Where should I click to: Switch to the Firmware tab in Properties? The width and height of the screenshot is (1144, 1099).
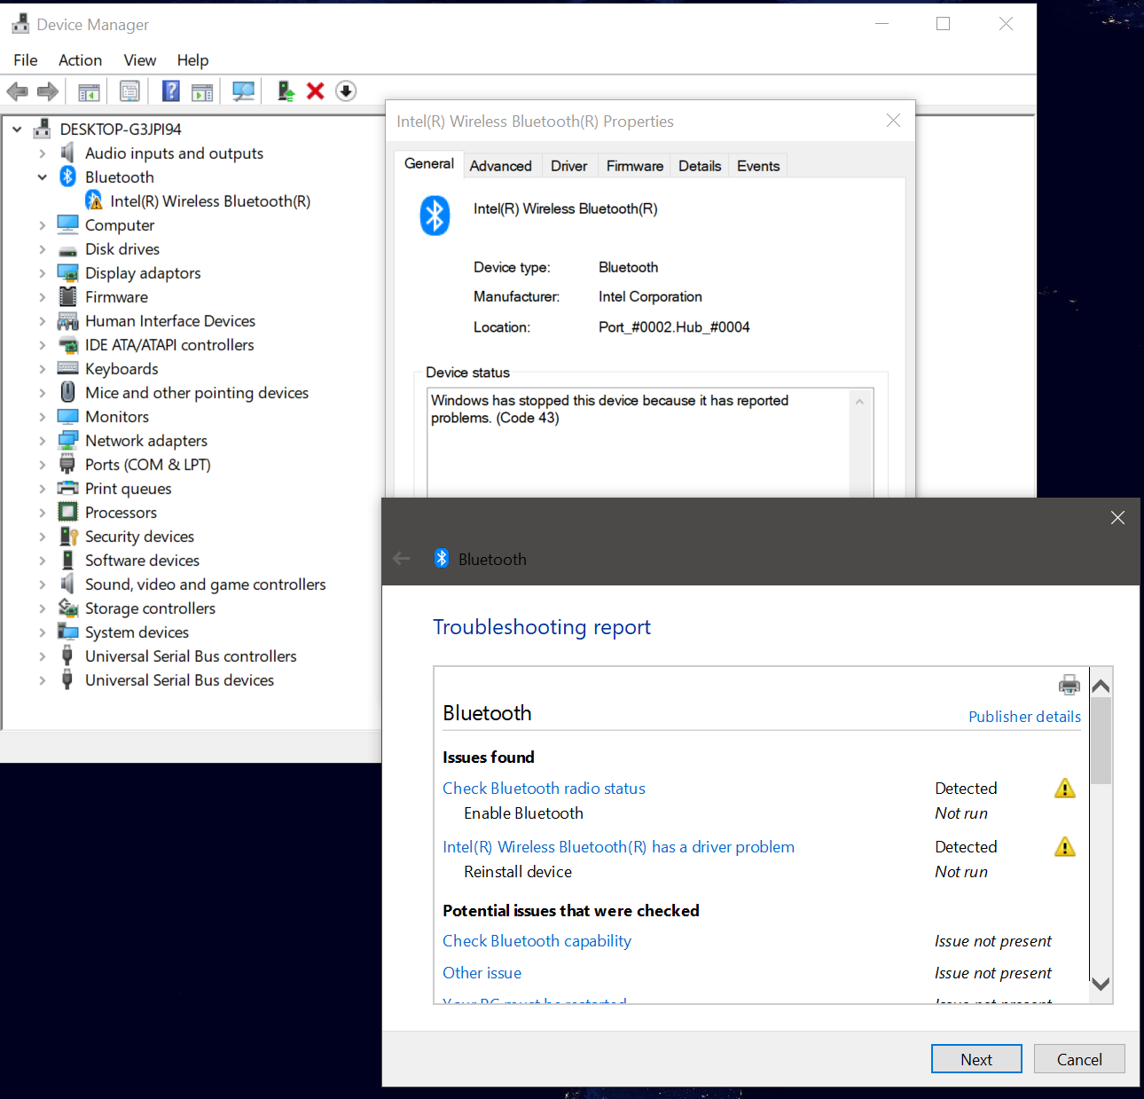(x=635, y=166)
